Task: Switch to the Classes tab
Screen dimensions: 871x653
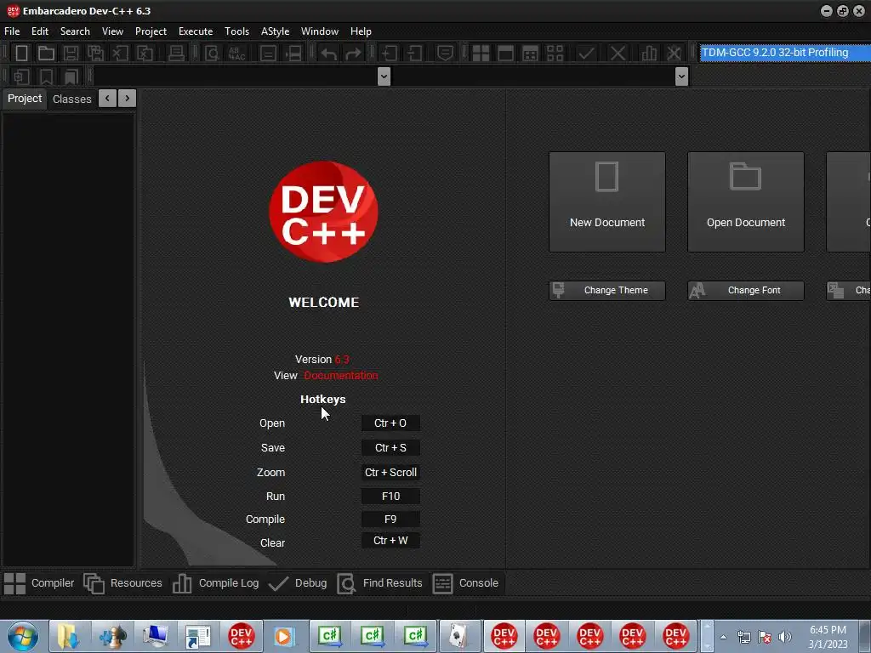Action: tap(71, 99)
